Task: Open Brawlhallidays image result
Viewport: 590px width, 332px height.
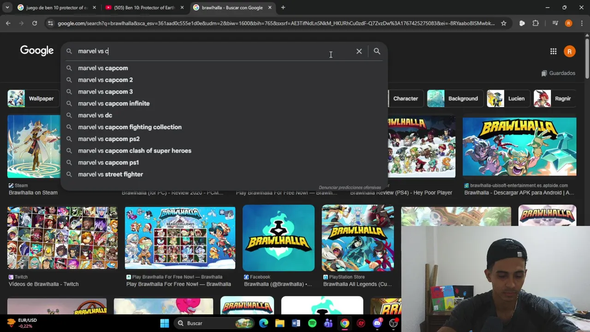Action: coord(180,237)
